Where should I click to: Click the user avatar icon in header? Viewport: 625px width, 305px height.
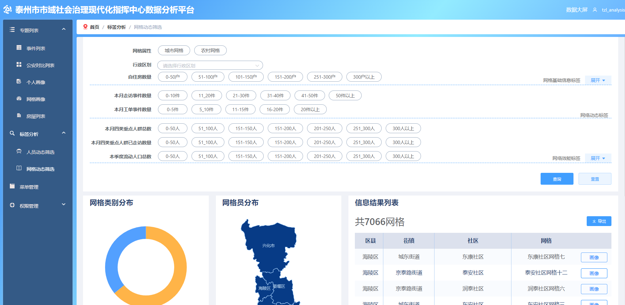tap(595, 10)
